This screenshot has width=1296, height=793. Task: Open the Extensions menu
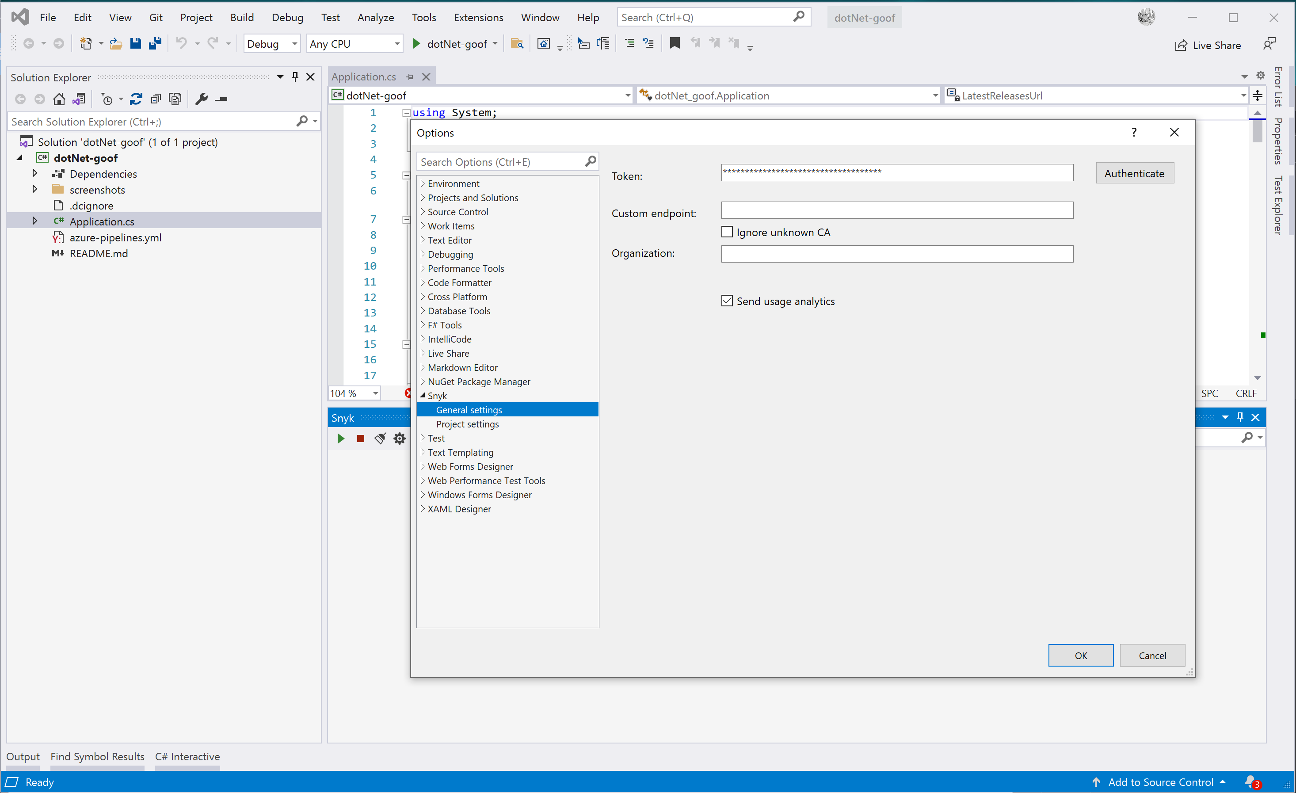point(478,17)
